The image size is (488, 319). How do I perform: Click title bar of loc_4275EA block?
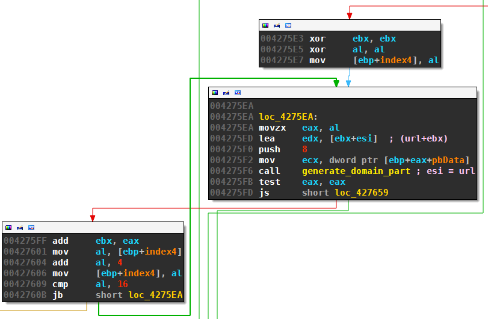pyautogui.click(x=361, y=93)
